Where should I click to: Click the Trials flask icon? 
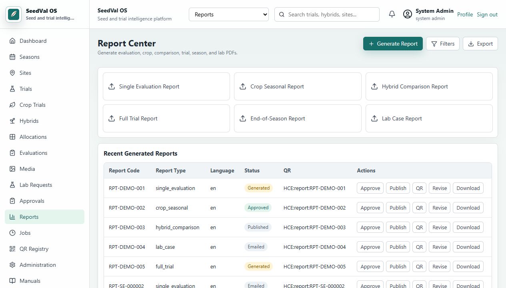pos(12,89)
